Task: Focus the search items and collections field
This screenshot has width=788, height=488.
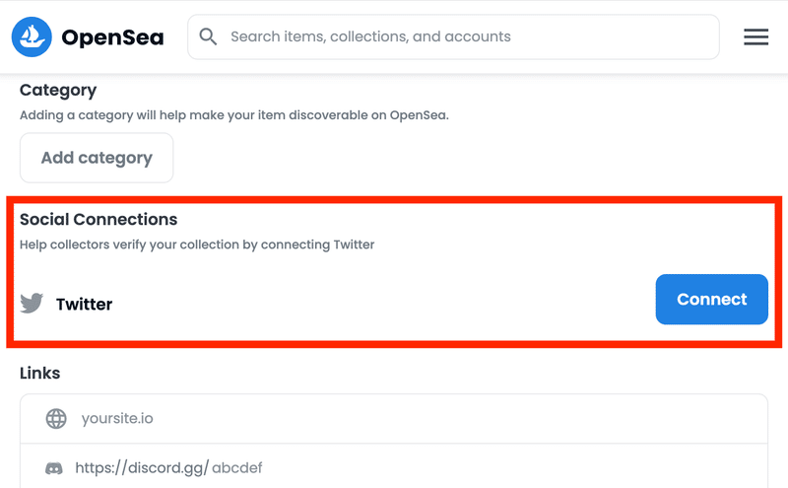Action: [x=453, y=36]
